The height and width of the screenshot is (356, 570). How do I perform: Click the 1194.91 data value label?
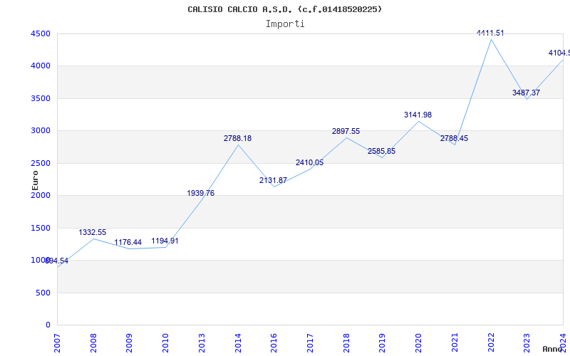point(165,241)
